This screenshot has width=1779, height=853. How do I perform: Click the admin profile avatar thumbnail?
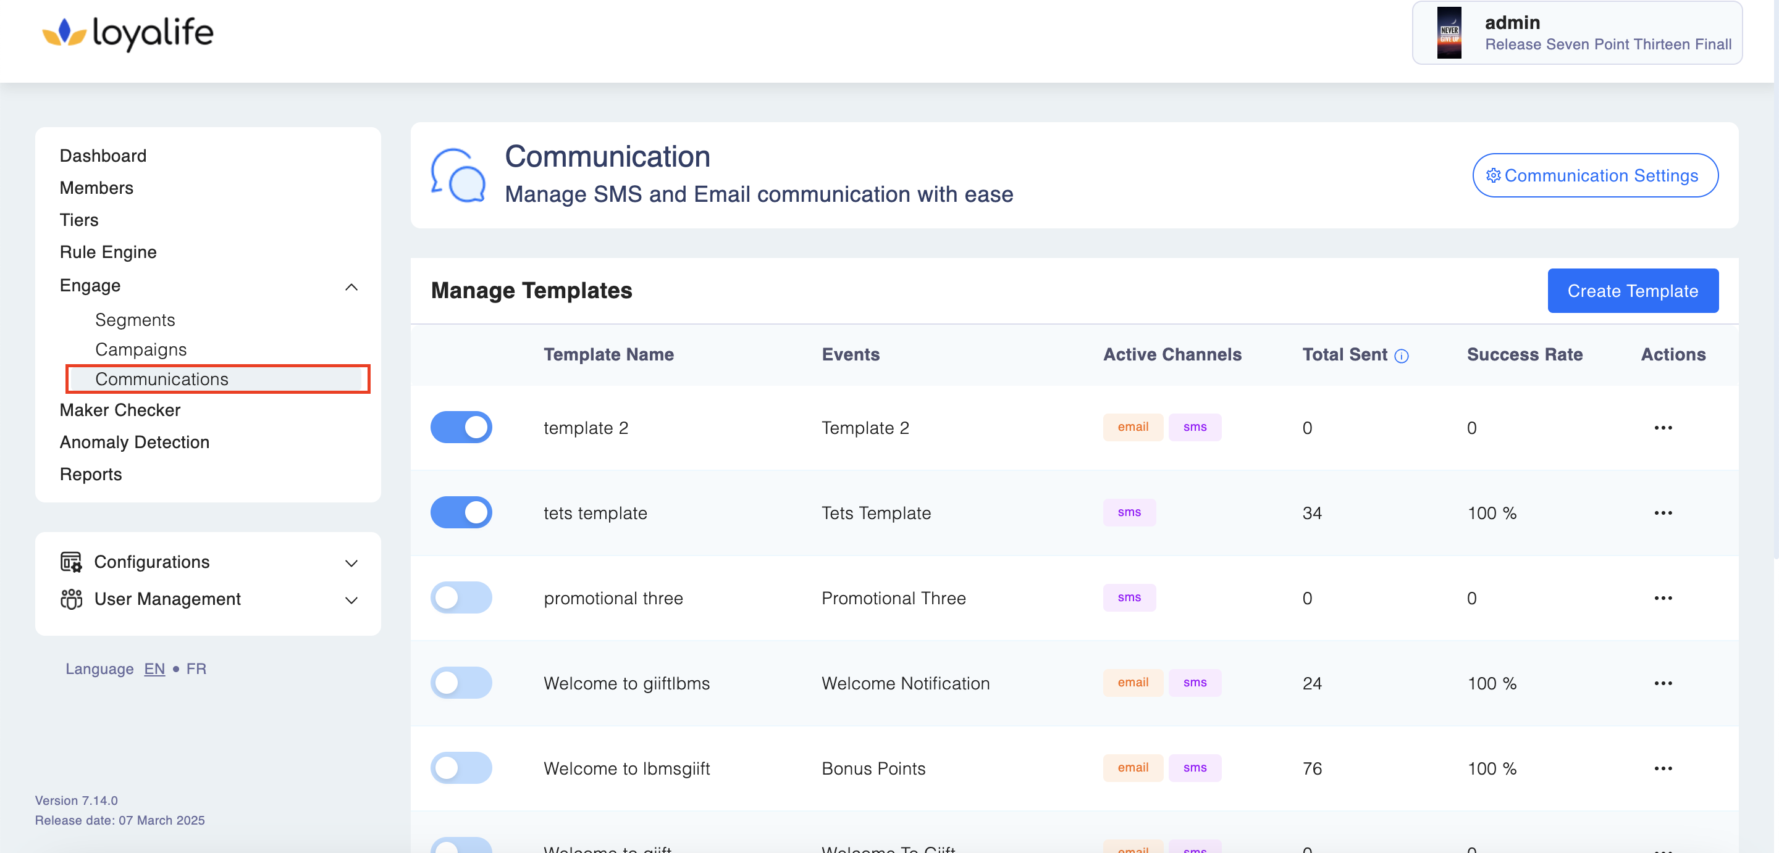[x=1449, y=33]
